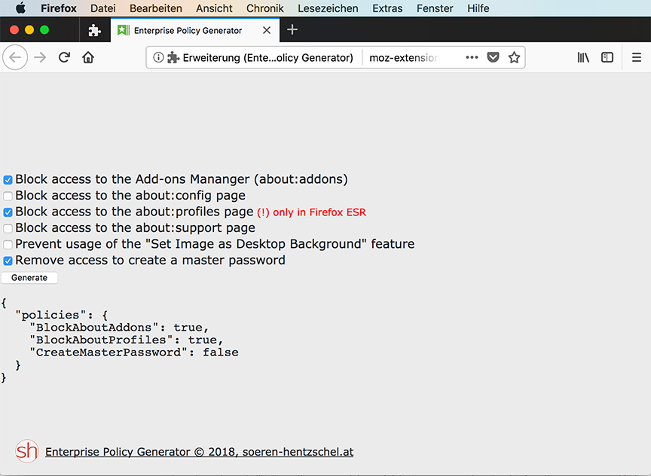Click the "BlockAboutAddons": true line
Screen dimensions: 651x476
(x=119, y=328)
